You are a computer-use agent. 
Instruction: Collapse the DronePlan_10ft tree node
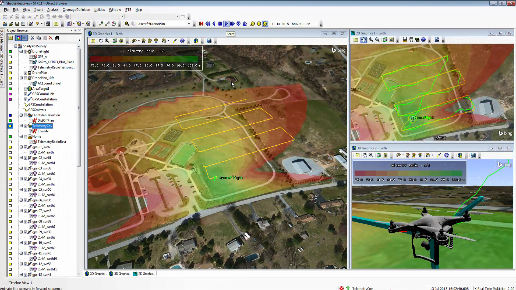21,78
